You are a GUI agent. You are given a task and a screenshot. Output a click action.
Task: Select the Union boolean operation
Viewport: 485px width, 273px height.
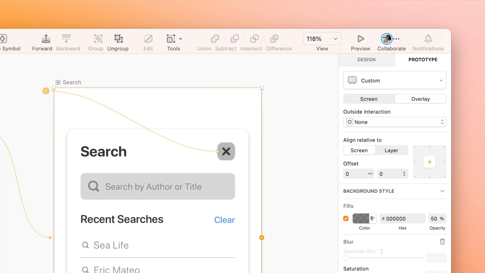click(214, 42)
